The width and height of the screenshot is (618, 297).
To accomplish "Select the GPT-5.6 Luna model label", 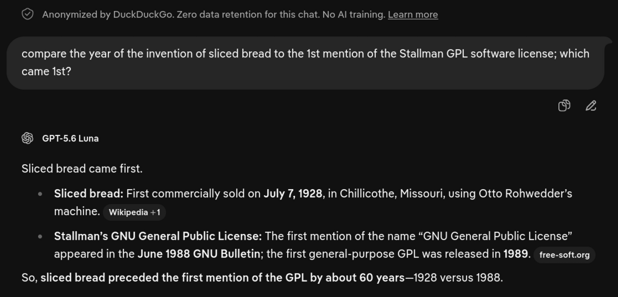I will (x=70, y=138).
